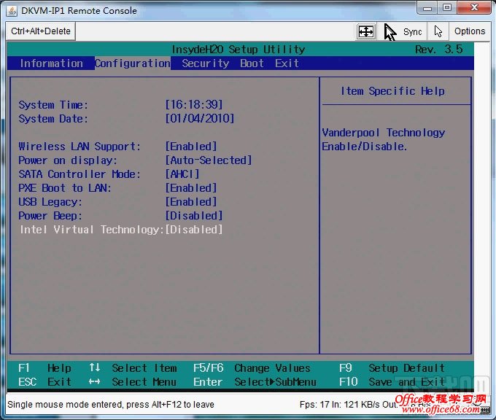Click the Ctrl+Alt+Delete button

[41, 31]
